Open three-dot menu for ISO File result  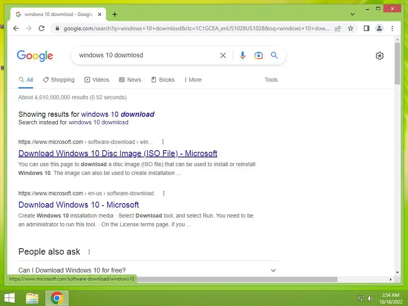click(x=163, y=142)
